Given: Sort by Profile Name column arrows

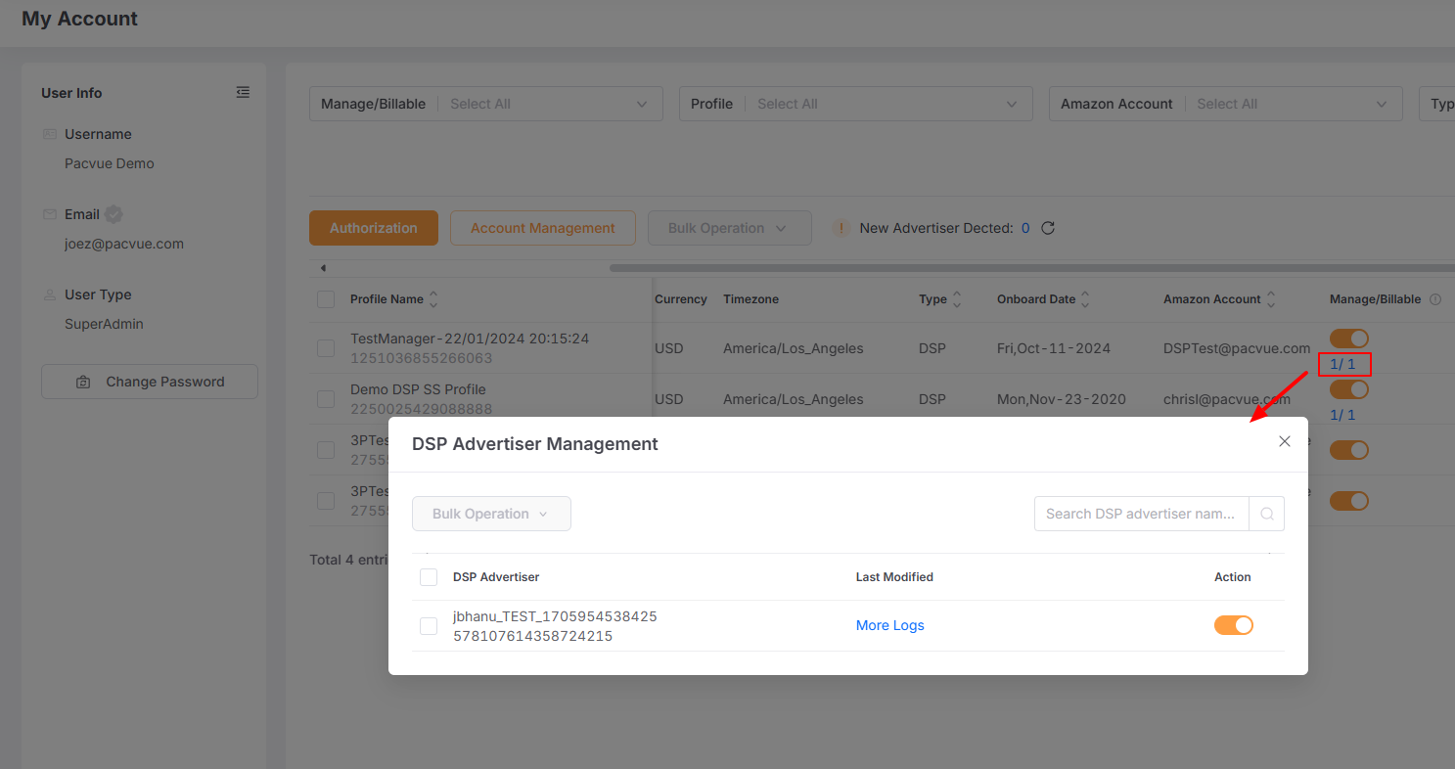Looking at the screenshot, I should click(x=433, y=299).
